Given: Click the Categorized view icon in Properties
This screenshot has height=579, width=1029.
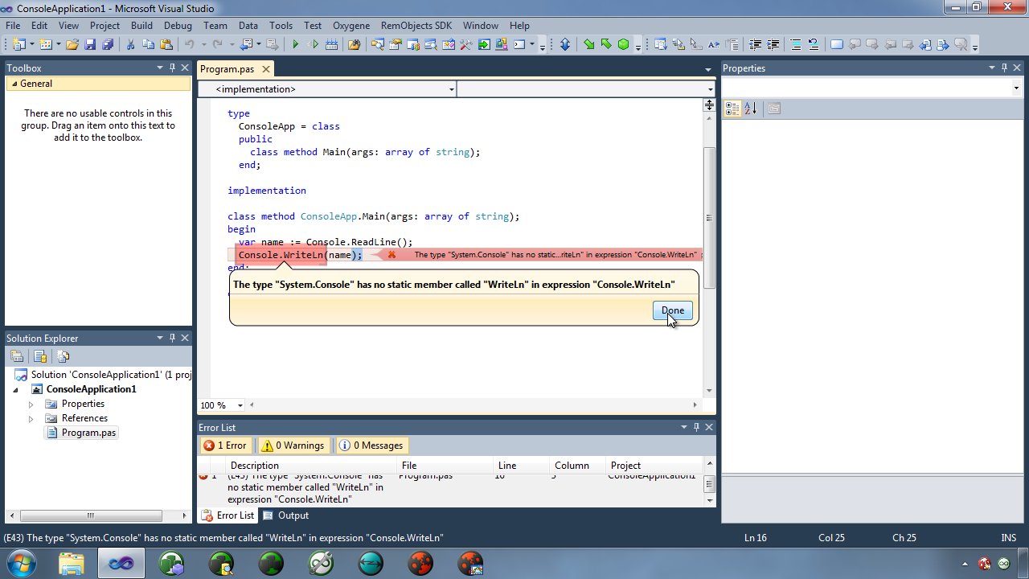Looking at the screenshot, I should [x=732, y=109].
